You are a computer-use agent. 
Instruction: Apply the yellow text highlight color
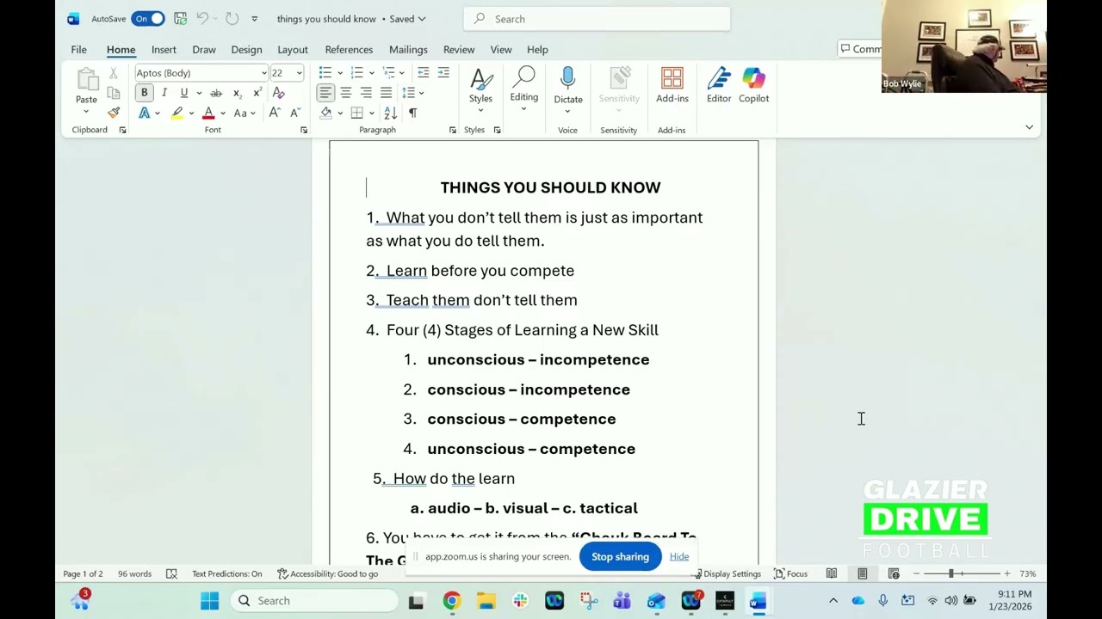[x=176, y=113]
